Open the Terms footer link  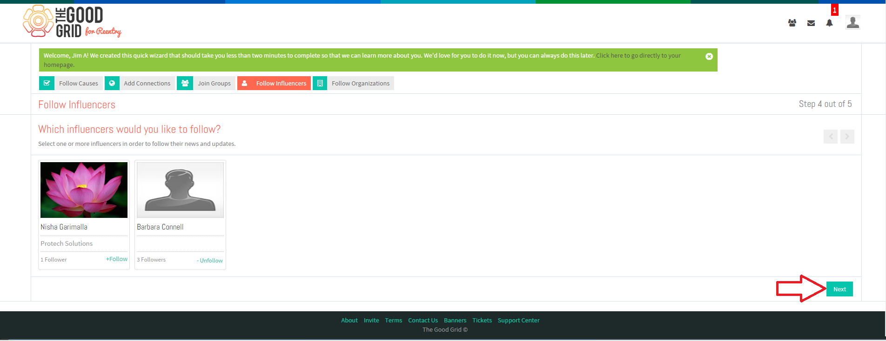394,320
